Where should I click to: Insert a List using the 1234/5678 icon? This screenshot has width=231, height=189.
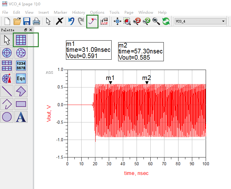pos(21,66)
